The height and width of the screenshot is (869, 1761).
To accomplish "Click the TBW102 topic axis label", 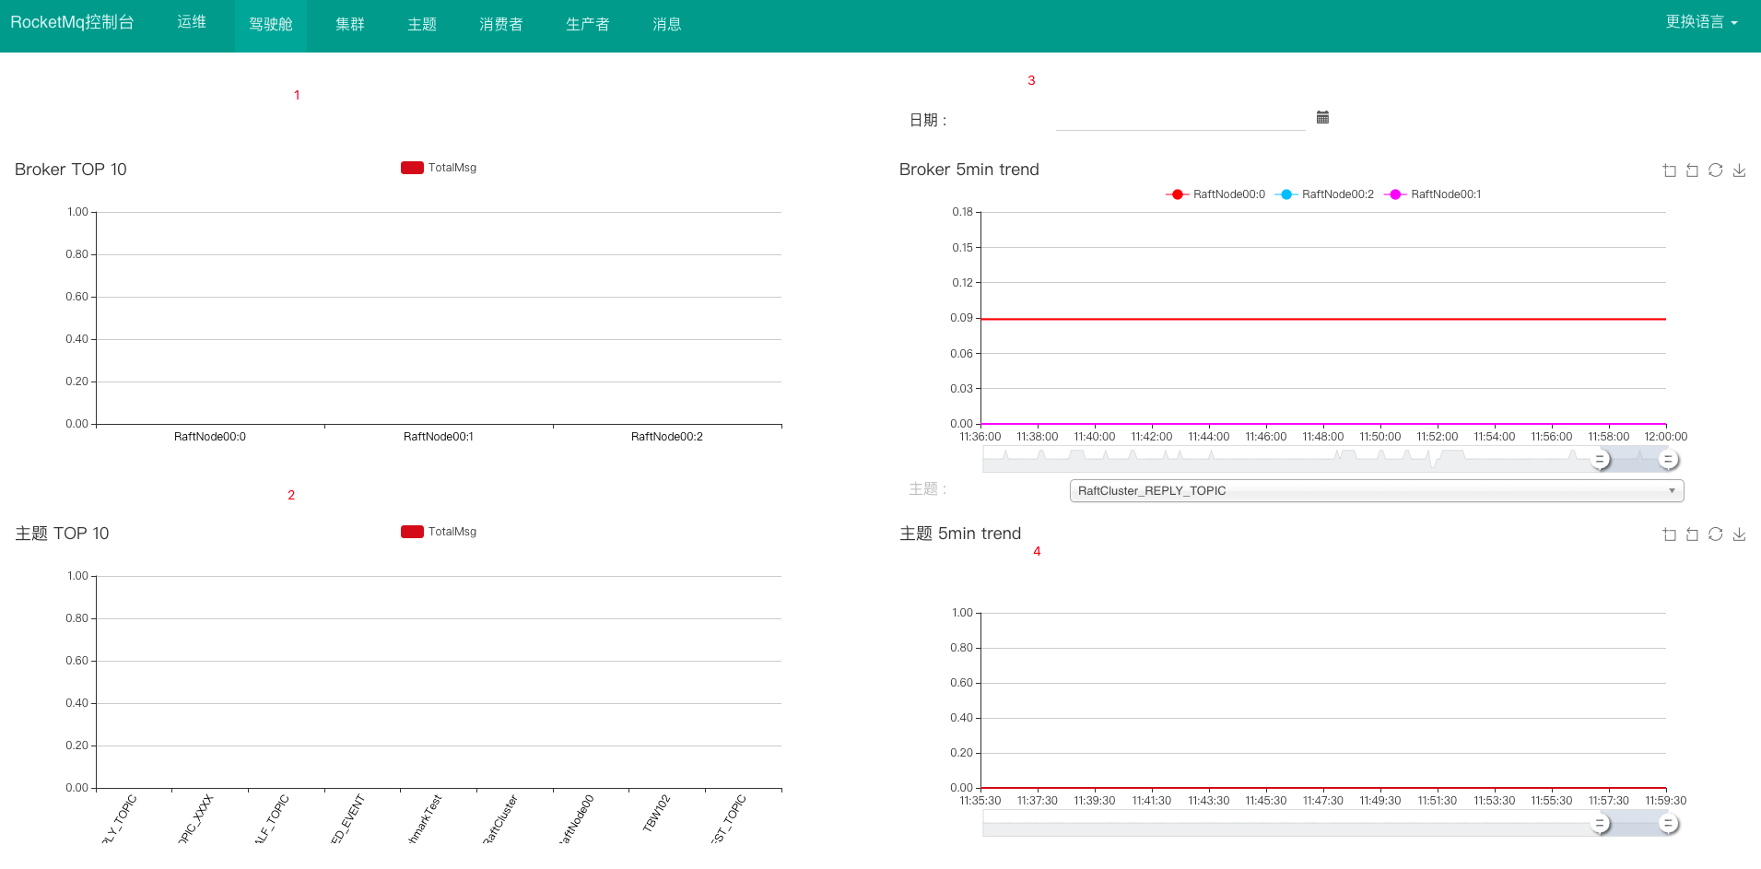I will click(x=657, y=814).
